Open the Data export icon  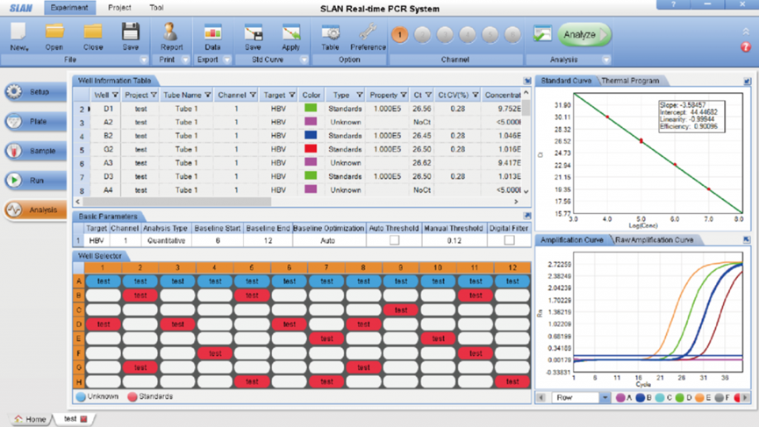pyautogui.click(x=212, y=34)
